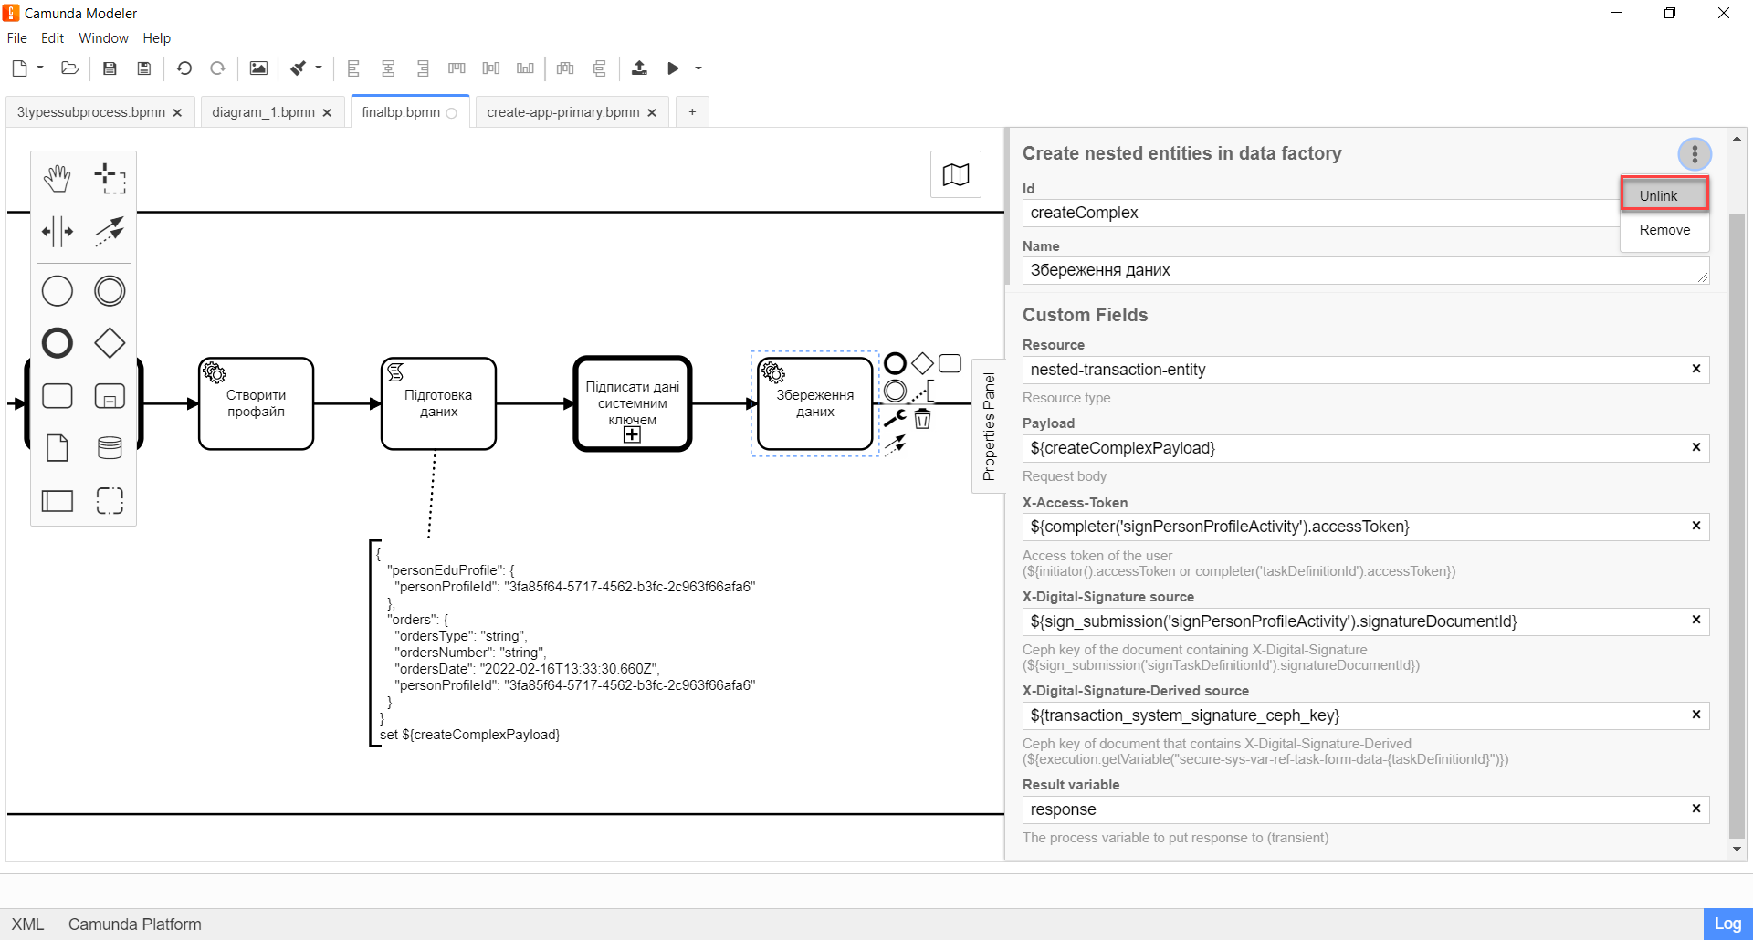The width and height of the screenshot is (1753, 940).
Task: Create a DataObjectReference from palette
Action: 58,448
